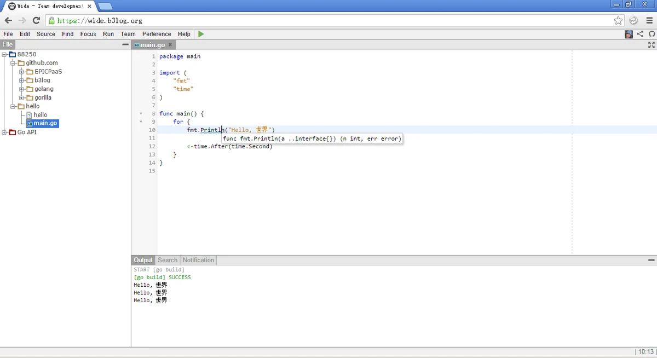The width and height of the screenshot is (657, 358).
Task: Fold the func main block at line 8
Action: (141, 114)
